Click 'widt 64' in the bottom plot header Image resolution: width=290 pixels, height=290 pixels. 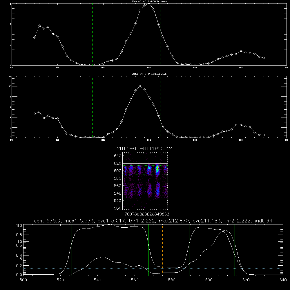263,221
